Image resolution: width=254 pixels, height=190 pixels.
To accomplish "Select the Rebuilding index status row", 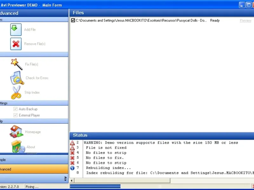I will tap(108, 168).
